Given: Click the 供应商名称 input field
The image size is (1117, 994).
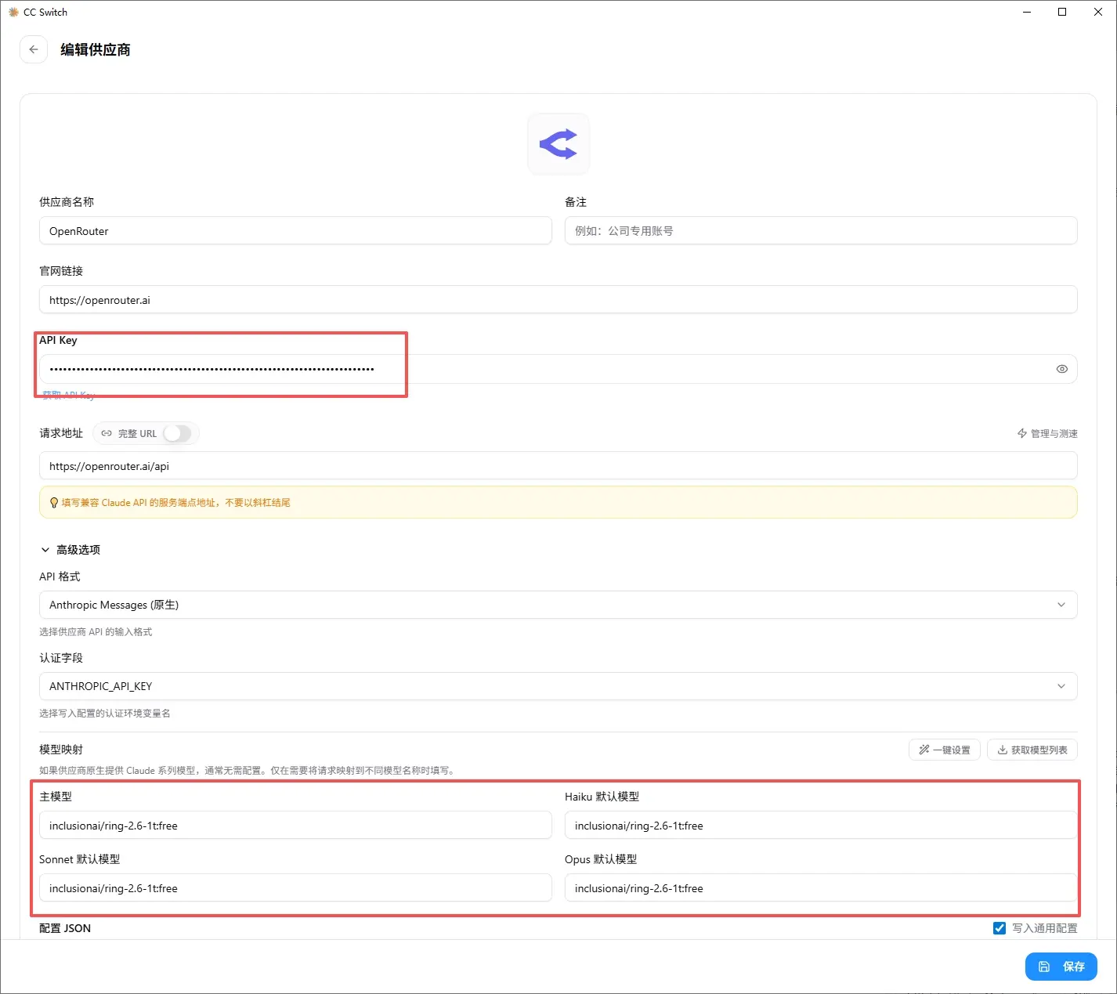Looking at the screenshot, I should pyautogui.click(x=295, y=231).
